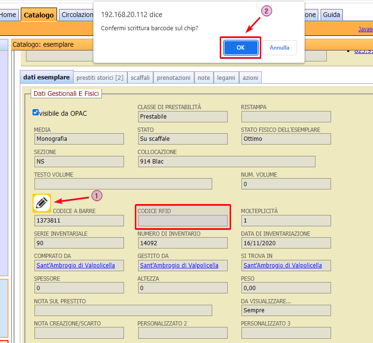Click the Si Trova In library link

click(x=282, y=266)
